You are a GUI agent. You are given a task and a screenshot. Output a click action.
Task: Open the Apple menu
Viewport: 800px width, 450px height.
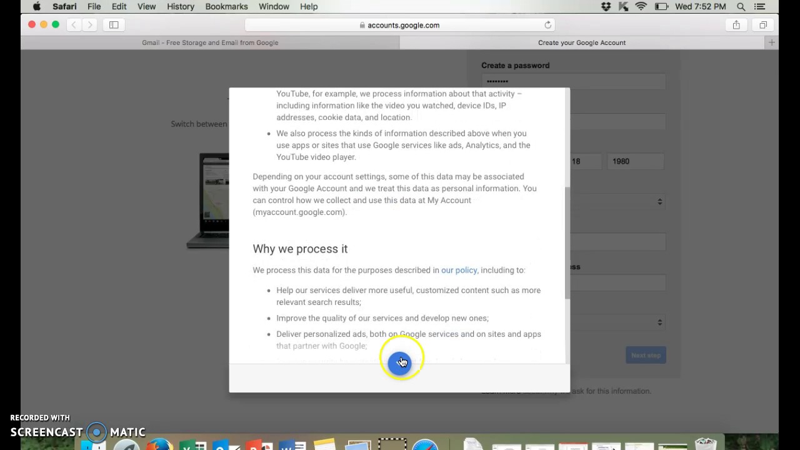pyautogui.click(x=37, y=6)
